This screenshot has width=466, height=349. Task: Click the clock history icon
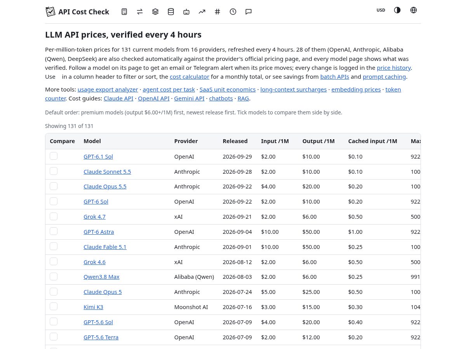tap(233, 12)
